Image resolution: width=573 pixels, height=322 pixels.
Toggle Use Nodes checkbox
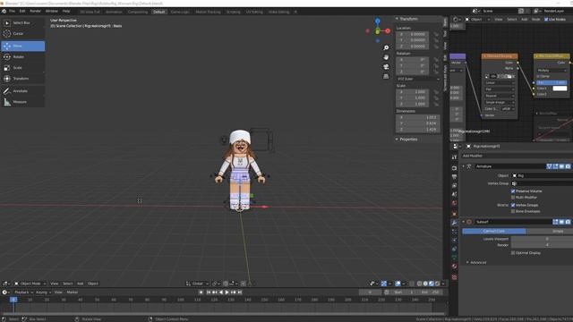tap(546, 20)
